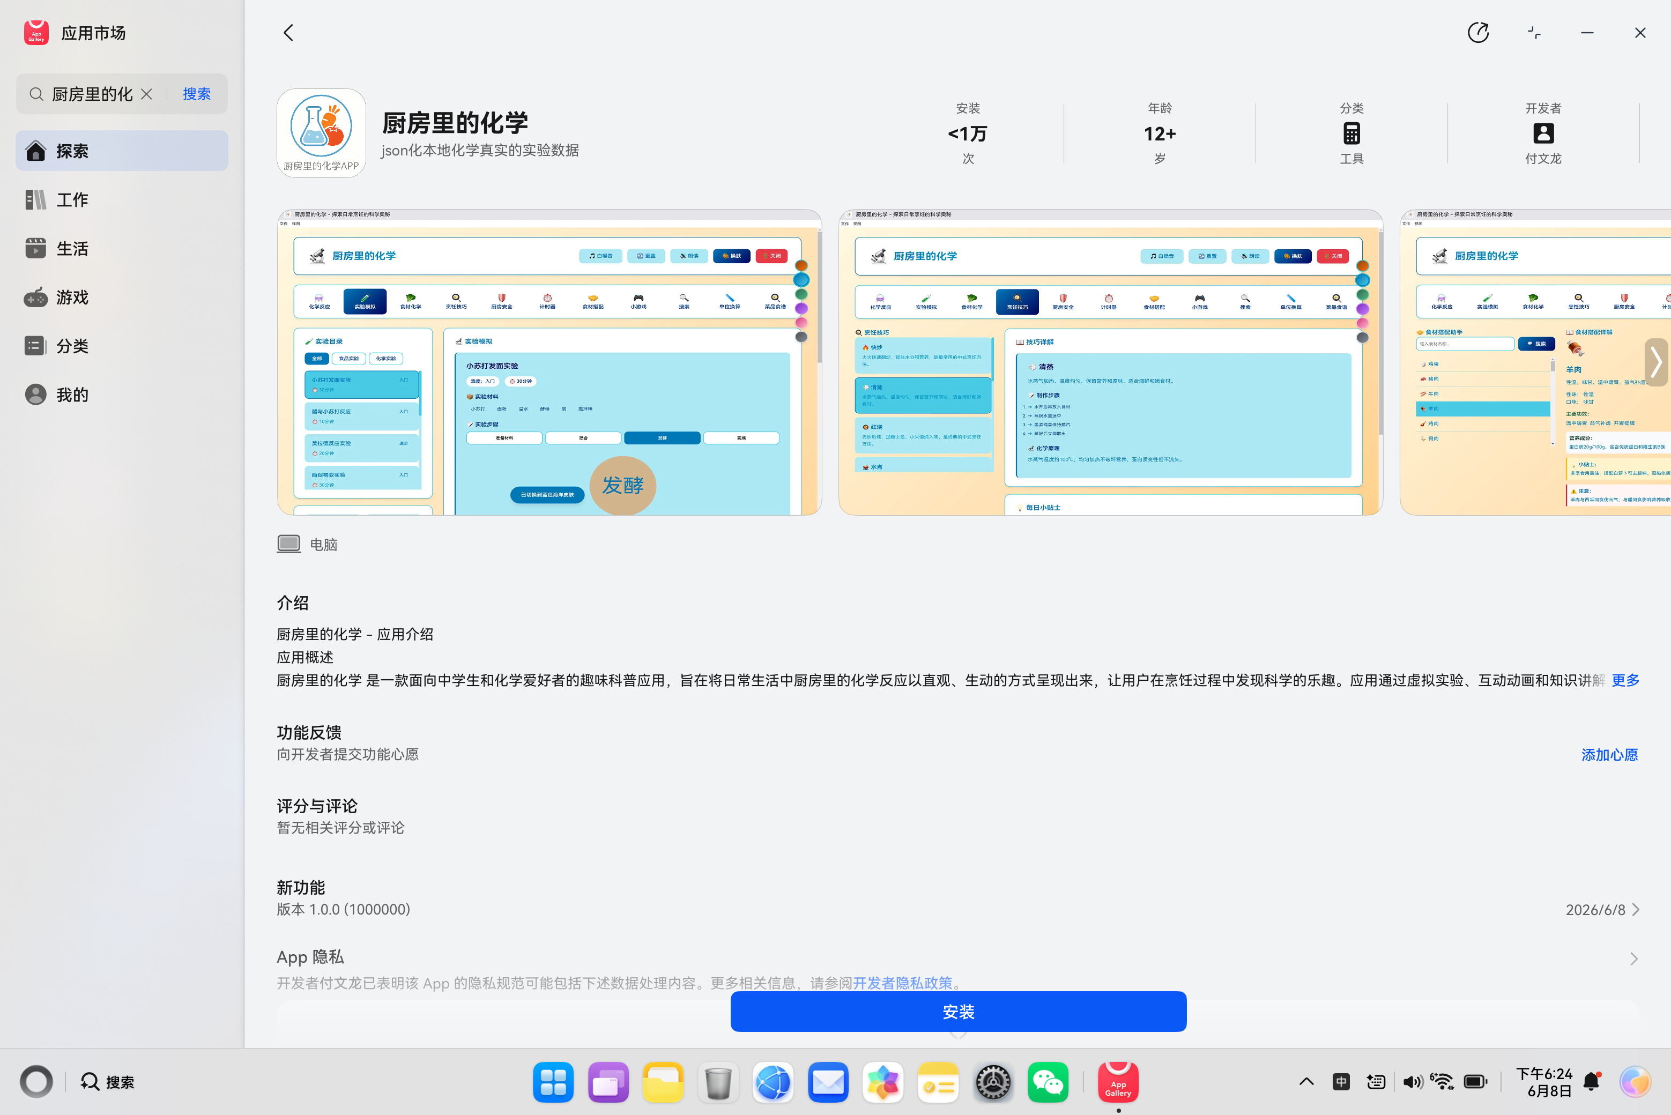Click the circular home button bottom left
Image resolution: width=1671 pixels, height=1115 pixels.
click(36, 1082)
